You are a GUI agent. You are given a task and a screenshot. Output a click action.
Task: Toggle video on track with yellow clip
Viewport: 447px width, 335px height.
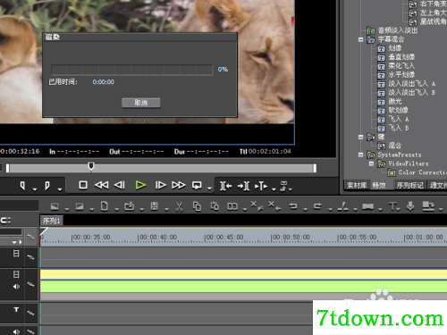click(16, 274)
